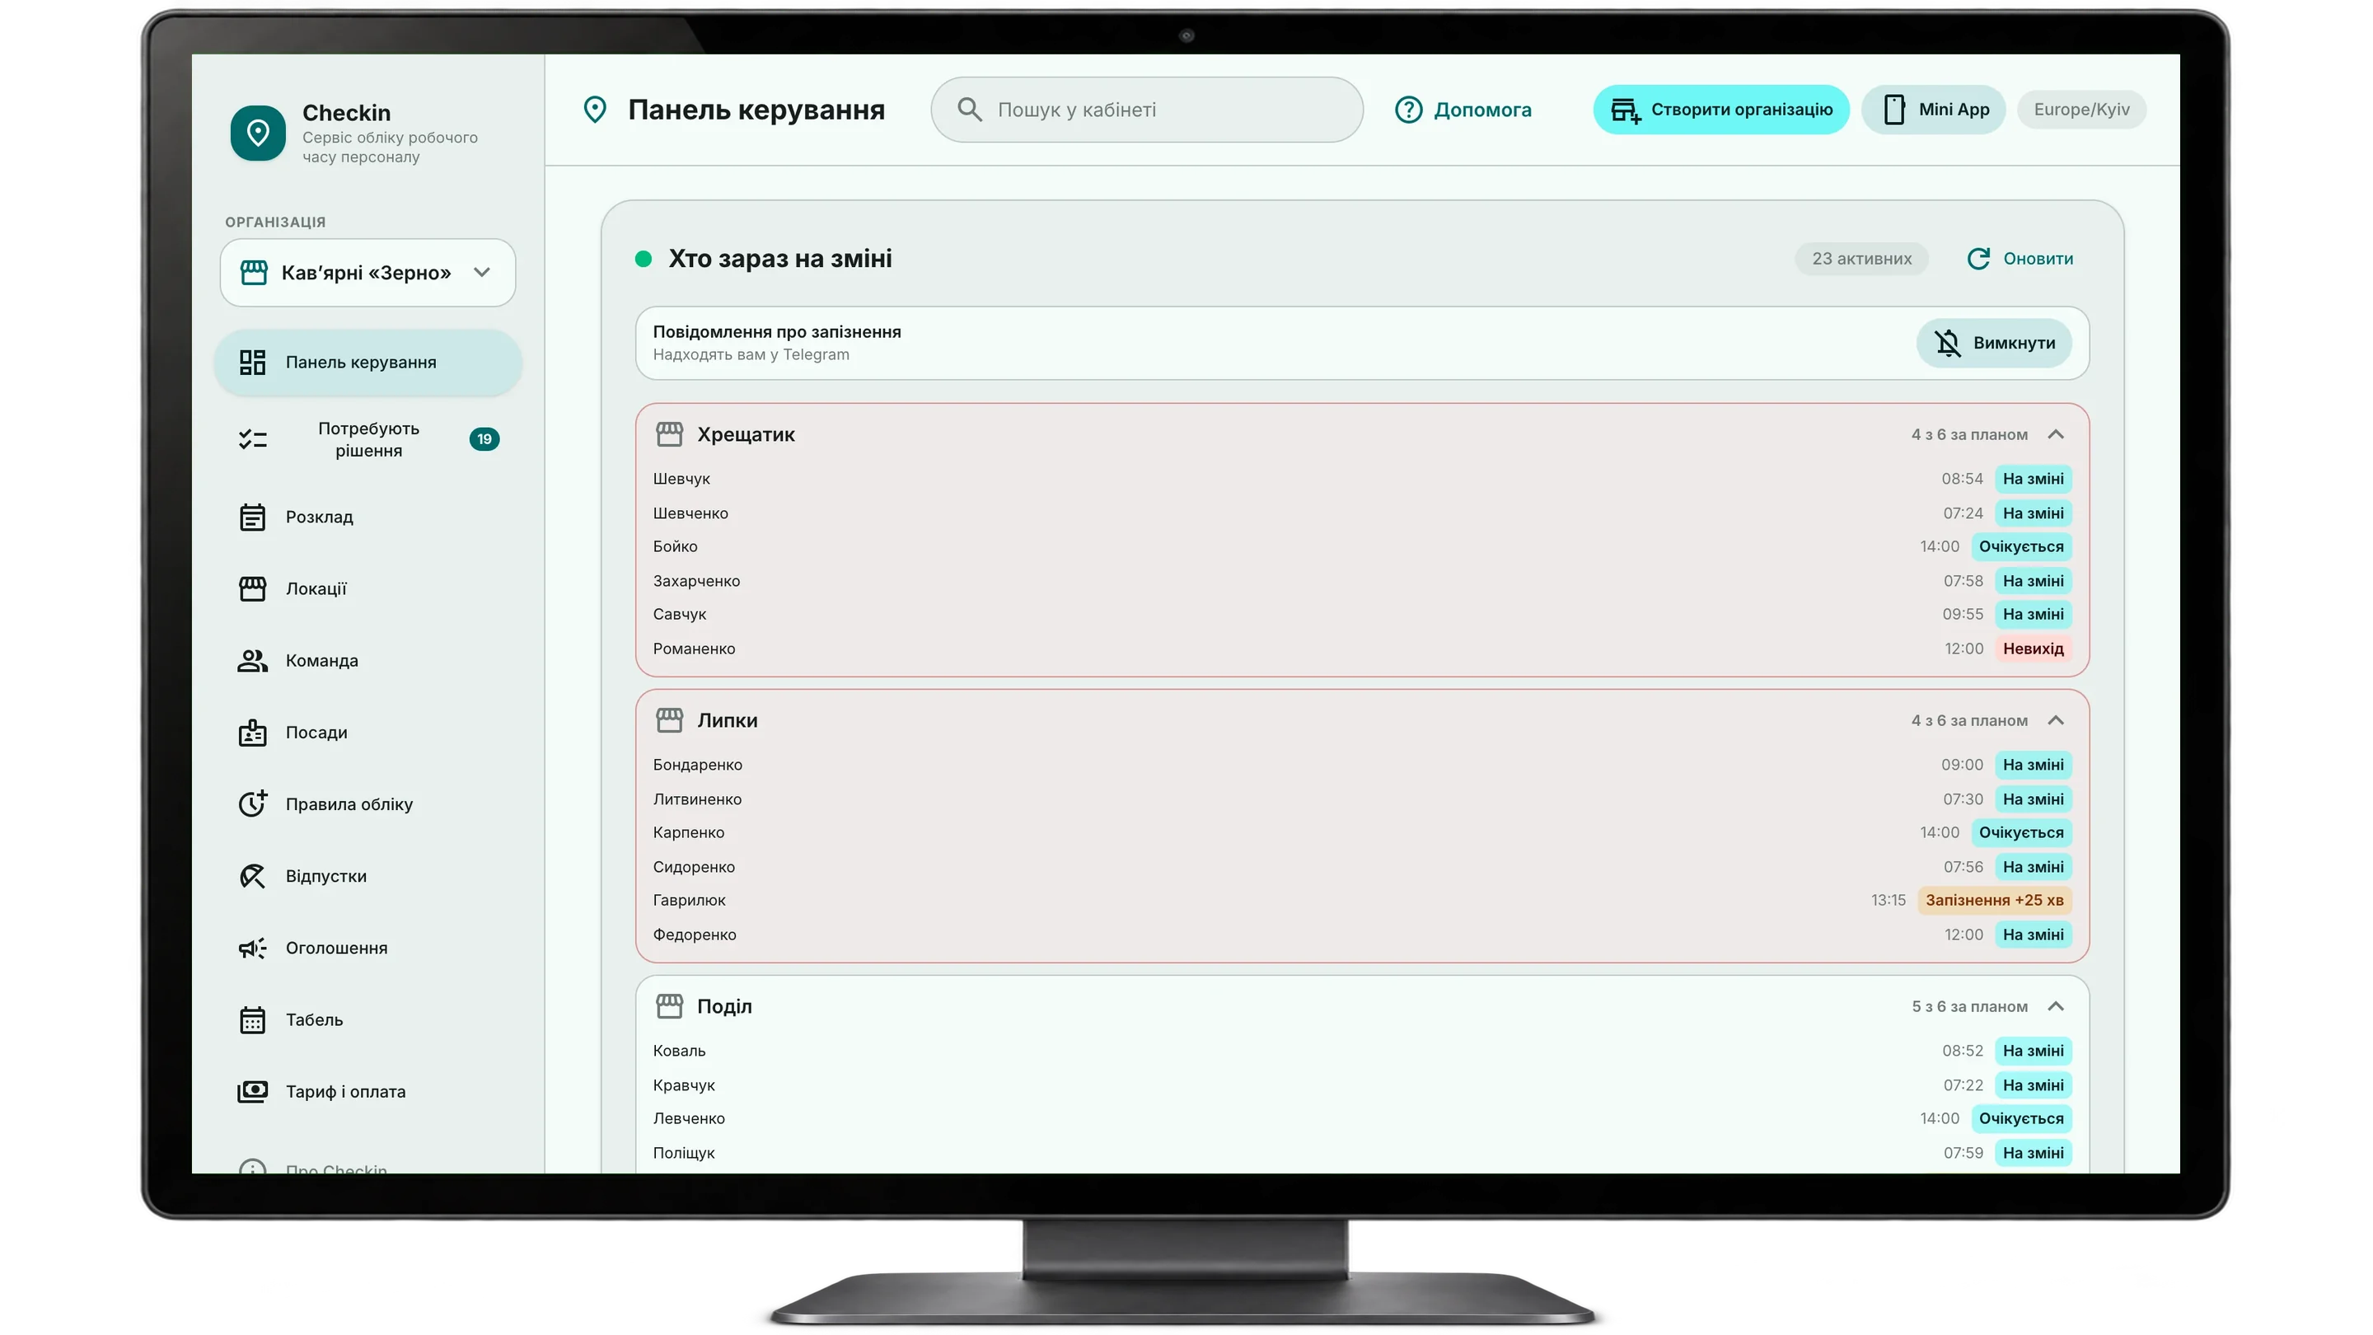Screen dimensions: 2373x1335
Task: Click the Розклад calendar icon in sidebar
Action: pos(252,517)
